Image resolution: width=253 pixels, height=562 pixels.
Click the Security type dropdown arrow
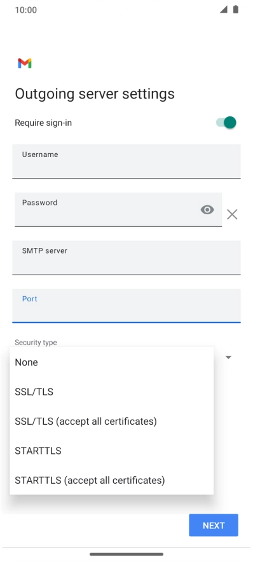click(228, 357)
